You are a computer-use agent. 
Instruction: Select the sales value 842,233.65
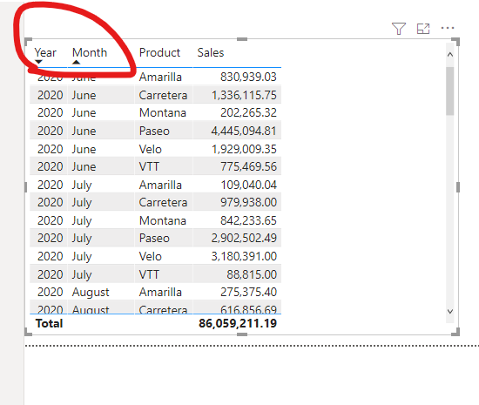[x=248, y=221]
